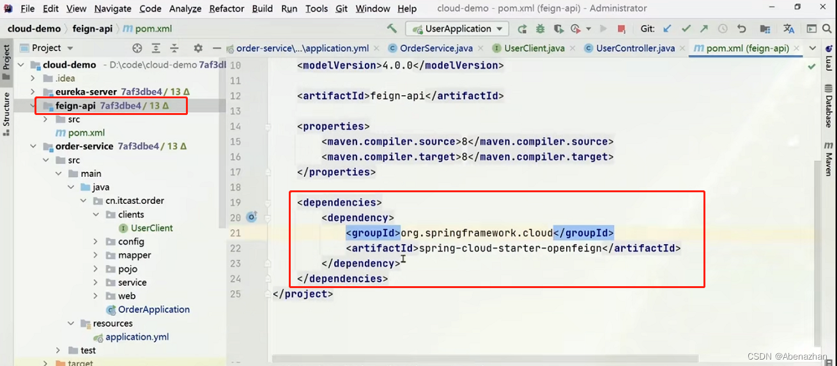837x366 pixels.
Task: Click Git Update Project arrow
Action: point(668,29)
